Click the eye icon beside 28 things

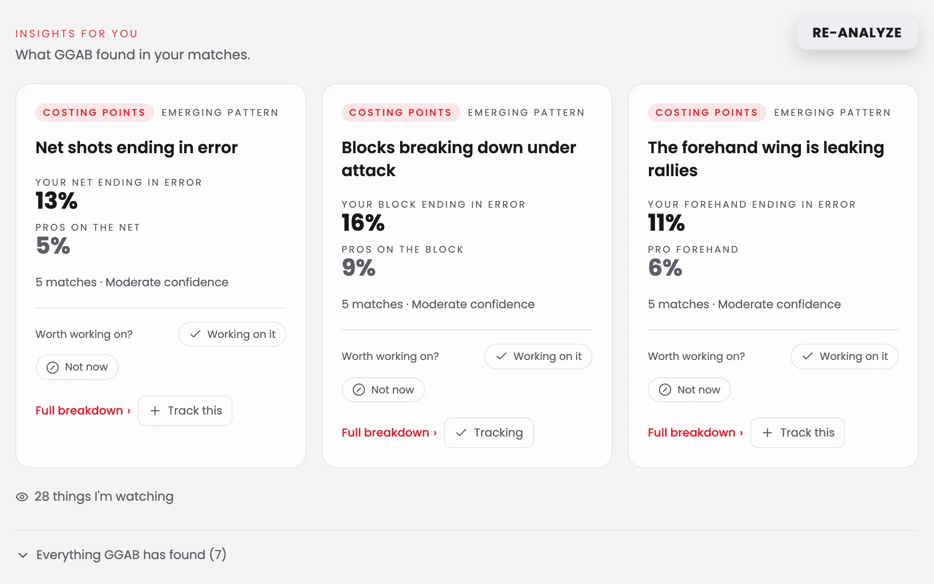[x=22, y=497]
